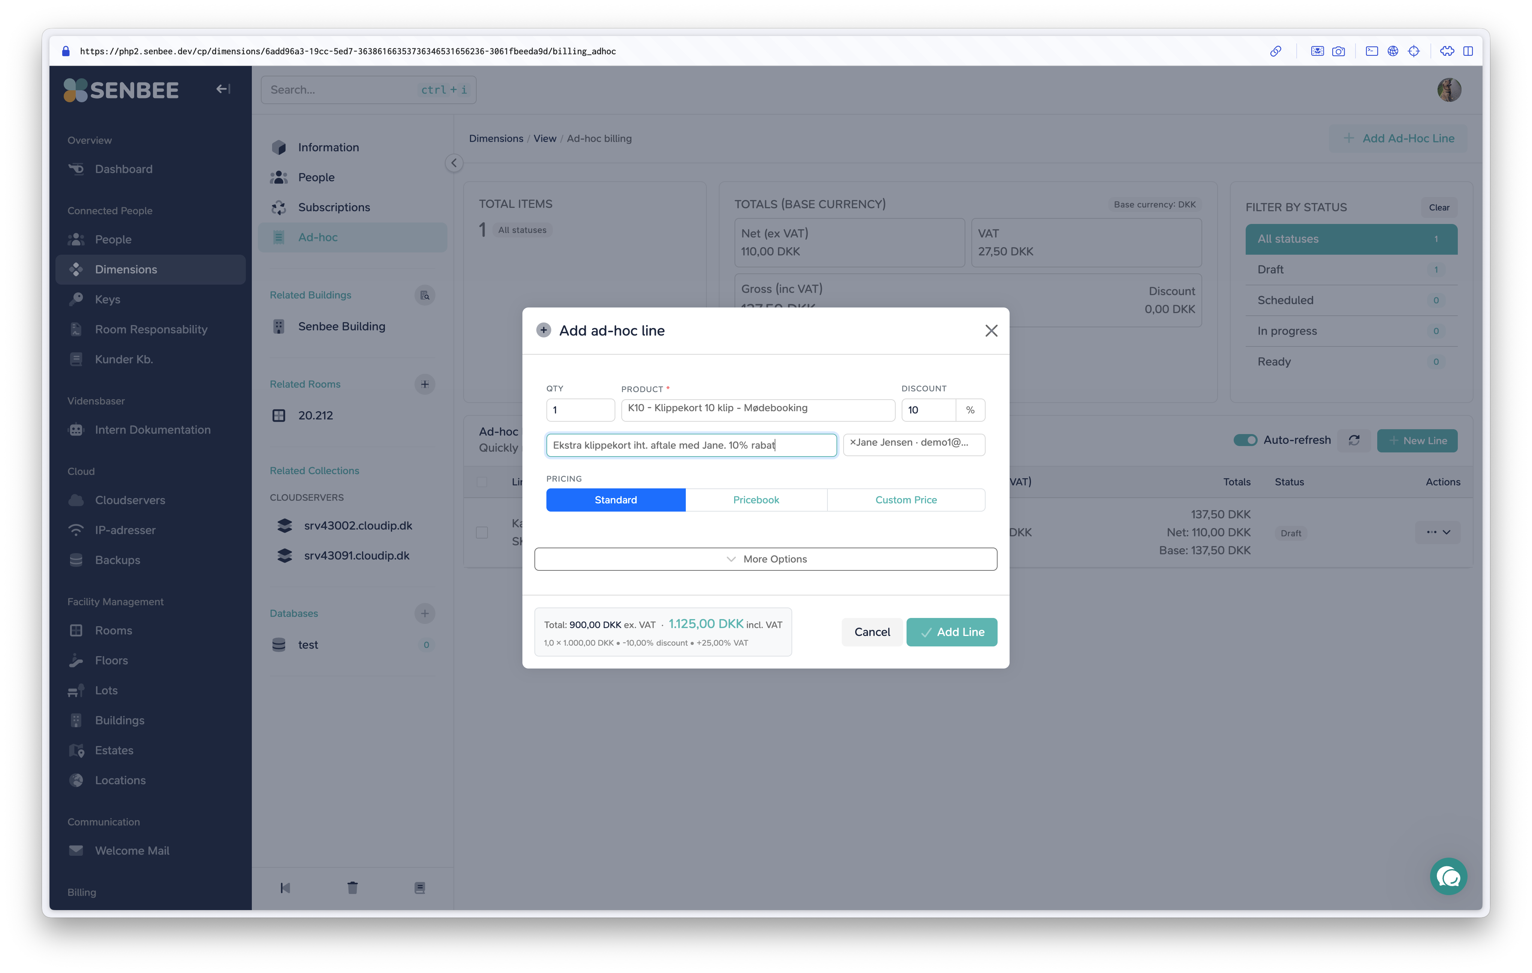Expand More Options in the dialog
The image size is (1532, 973).
point(765,559)
